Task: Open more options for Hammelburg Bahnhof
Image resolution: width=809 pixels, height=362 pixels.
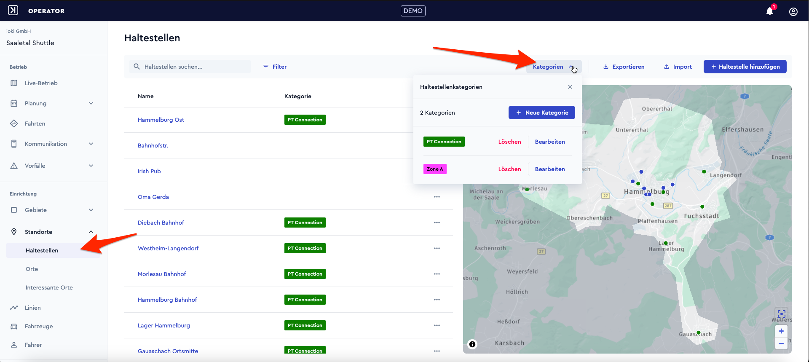Action: (437, 300)
